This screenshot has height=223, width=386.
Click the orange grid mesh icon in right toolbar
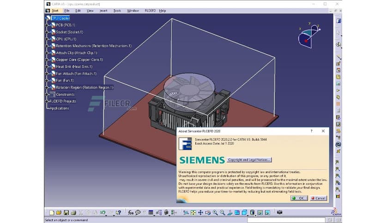(338, 104)
